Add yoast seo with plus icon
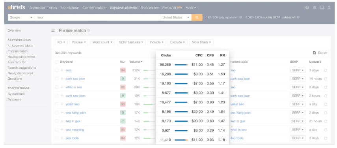Image resolution: width=337 pixels, height=148 pixels. 62,104
